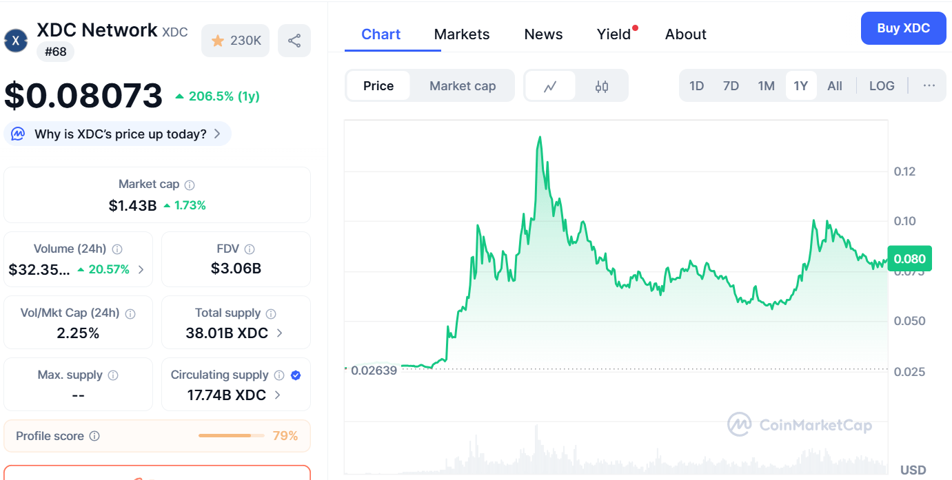
Task: Click the Market cap info icon
Action: (190, 184)
